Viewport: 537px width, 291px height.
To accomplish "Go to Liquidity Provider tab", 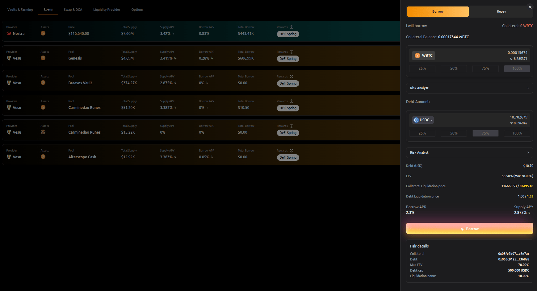I will pyautogui.click(x=107, y=10).
